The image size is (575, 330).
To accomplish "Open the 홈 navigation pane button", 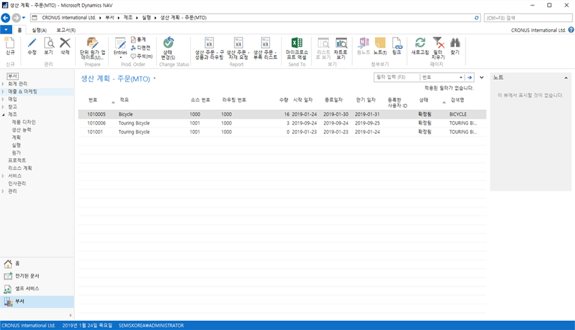I will [37, 263].
